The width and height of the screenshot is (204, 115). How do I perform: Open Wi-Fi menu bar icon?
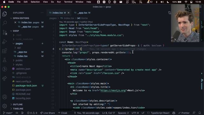click(186, 2)
